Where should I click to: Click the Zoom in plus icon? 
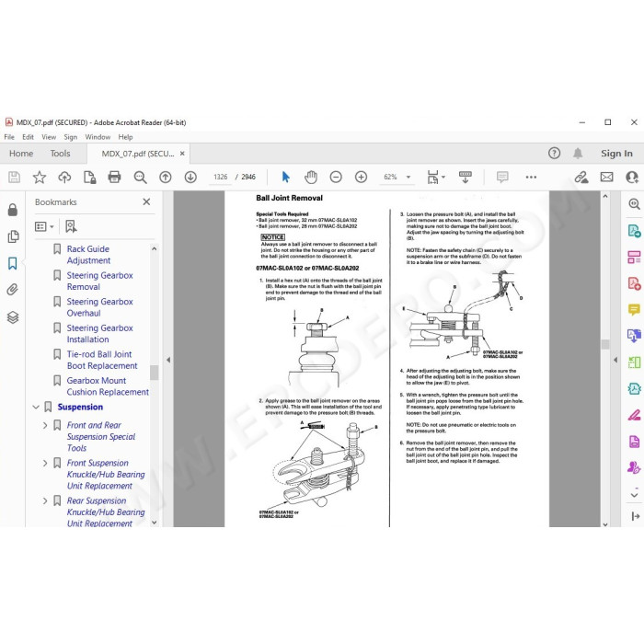[x=361, y=177]
